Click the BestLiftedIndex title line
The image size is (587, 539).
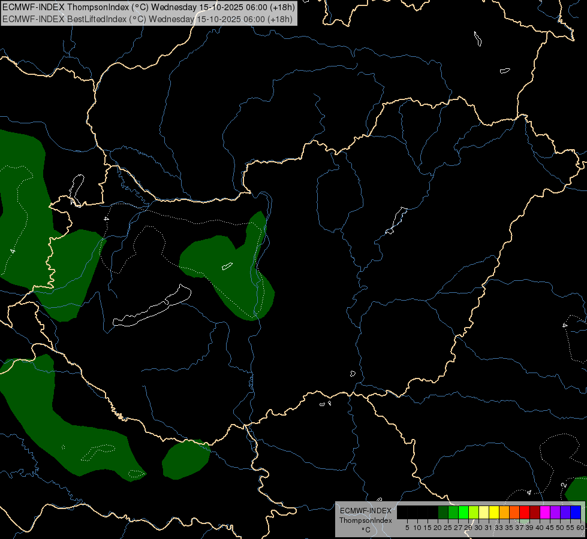click(x=148, y=19)
